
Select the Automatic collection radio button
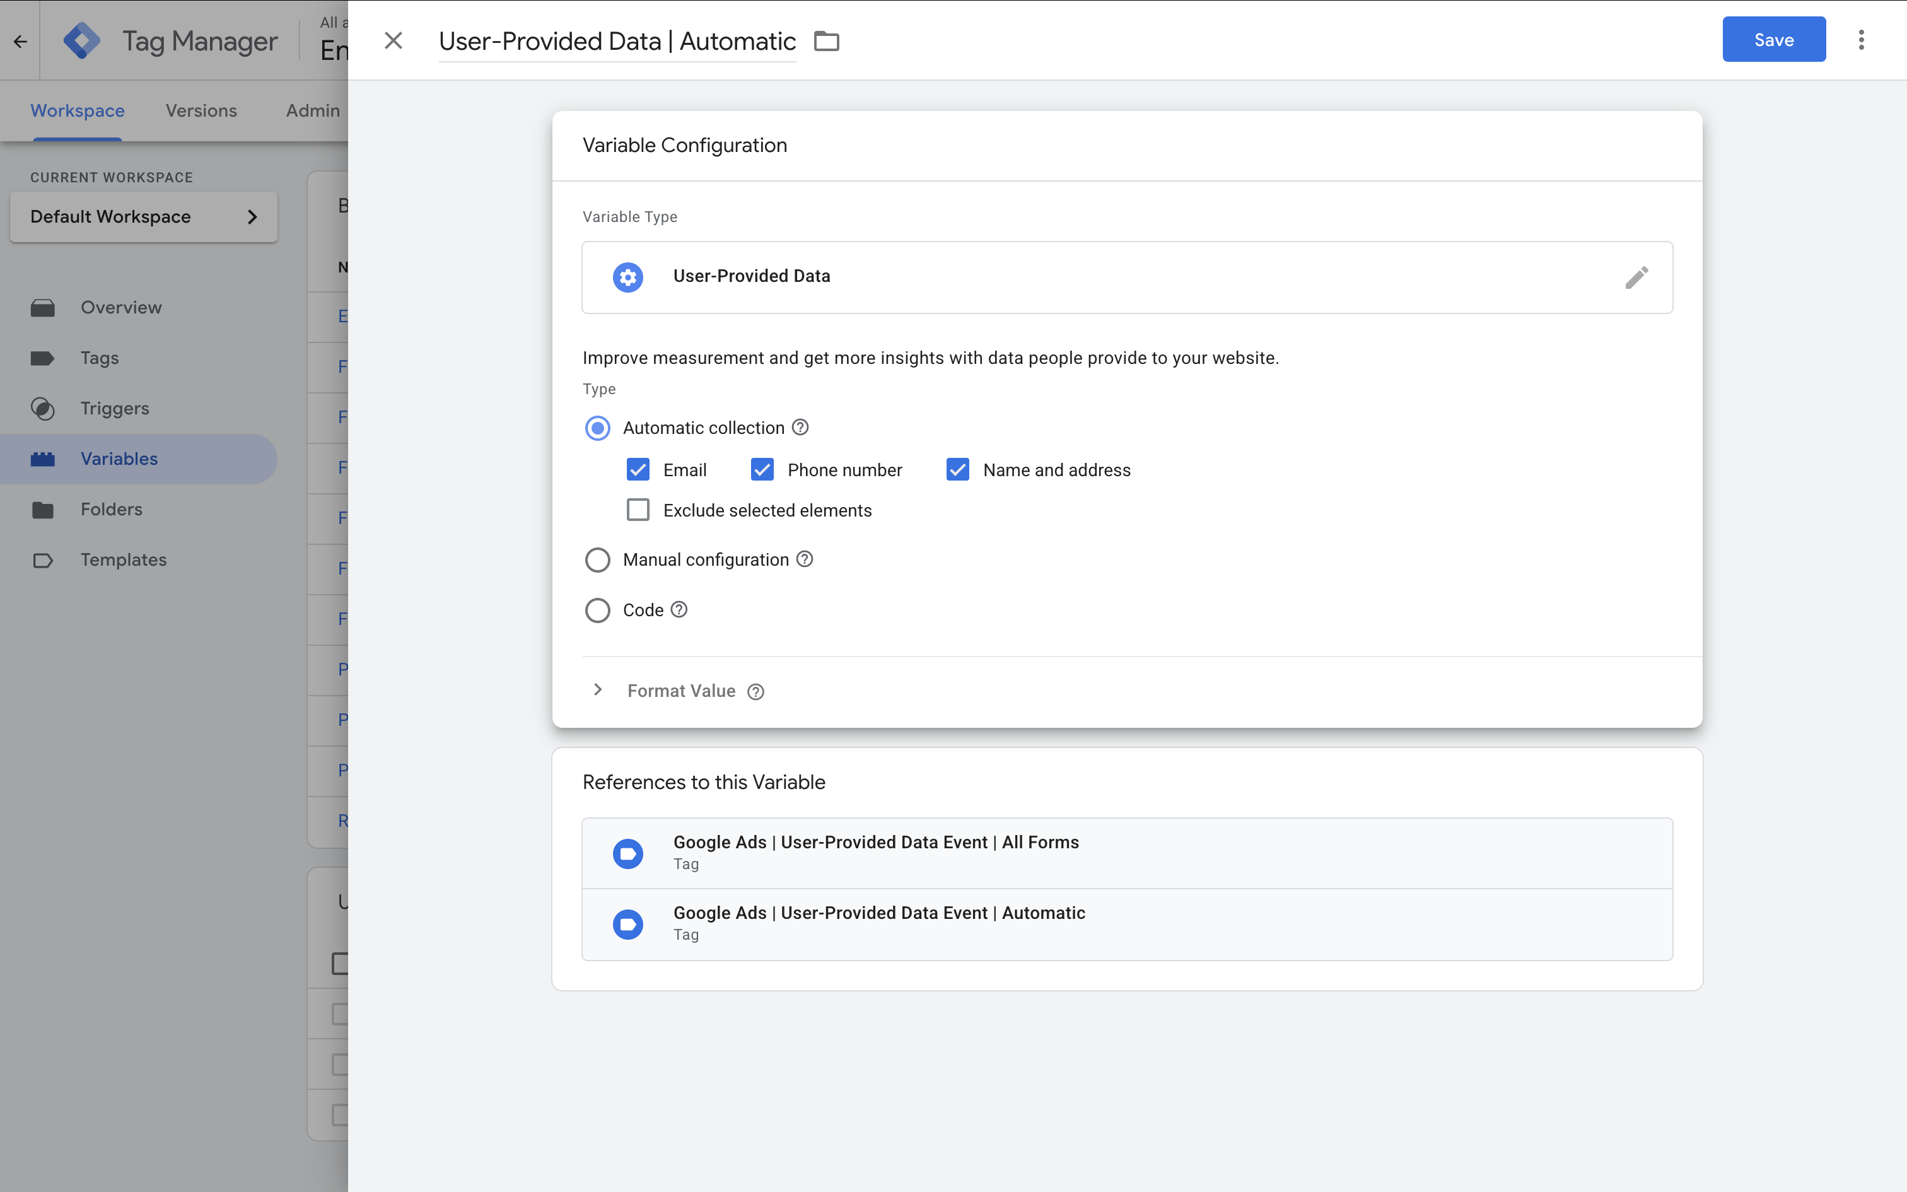pyautogui.click(x=597, y=428)
